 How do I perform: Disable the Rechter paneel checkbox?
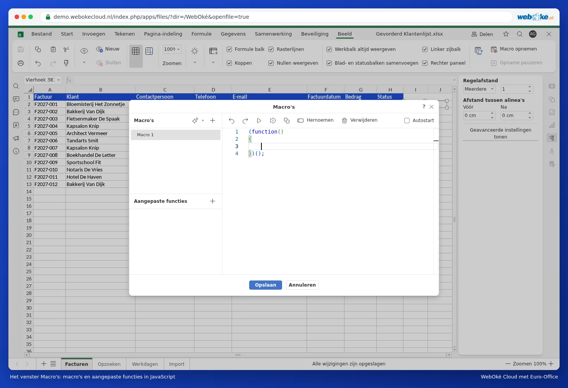pos(425,63)
